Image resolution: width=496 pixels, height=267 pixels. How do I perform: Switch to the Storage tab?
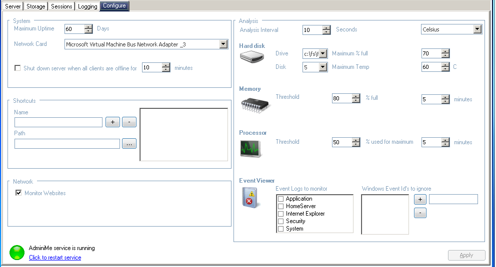pos(35,6)
